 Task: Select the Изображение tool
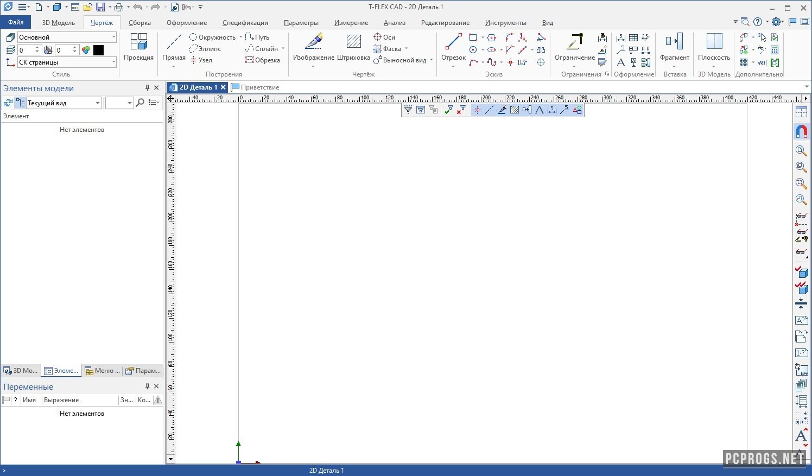(x=314, y=47)
